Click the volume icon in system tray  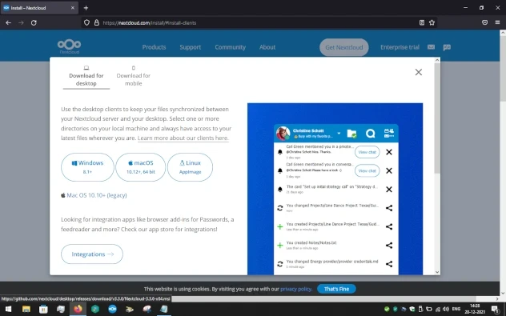446,310
